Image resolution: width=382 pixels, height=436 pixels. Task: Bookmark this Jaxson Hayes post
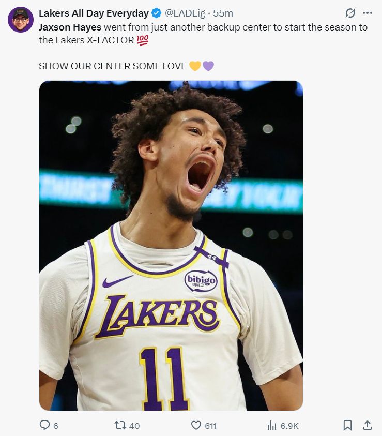coord(347,425)
